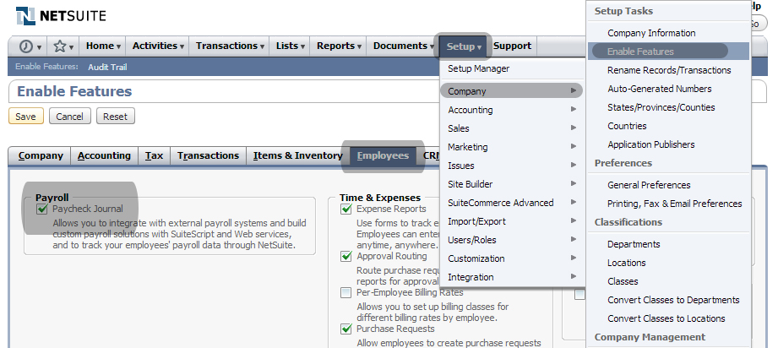Open Printing, Fax & Email Preferences
This screenshot has height=348, width=778.
674,204
